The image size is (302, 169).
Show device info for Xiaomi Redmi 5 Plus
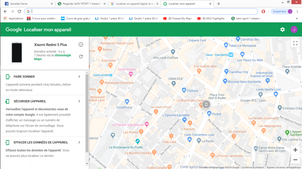[81, 44]
